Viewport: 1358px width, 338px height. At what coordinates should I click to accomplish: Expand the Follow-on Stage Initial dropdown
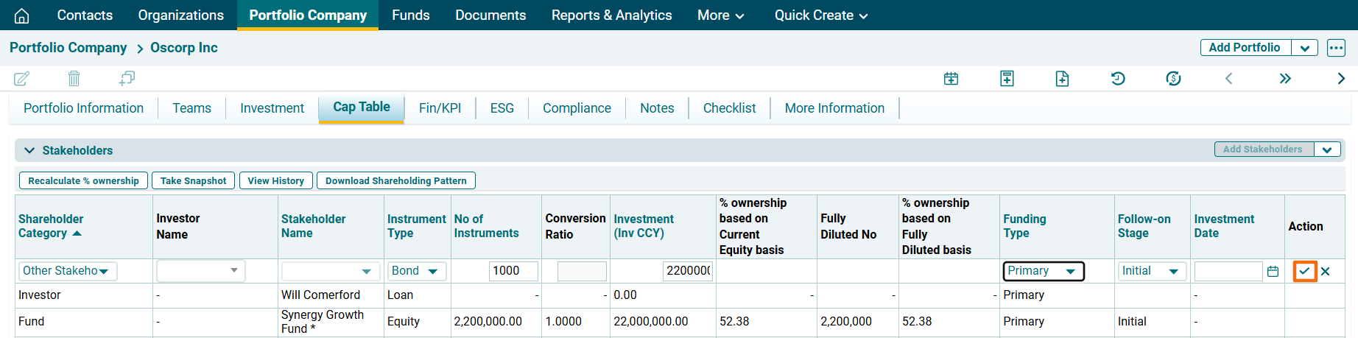pyautogui.click(x=1151, y=271)
